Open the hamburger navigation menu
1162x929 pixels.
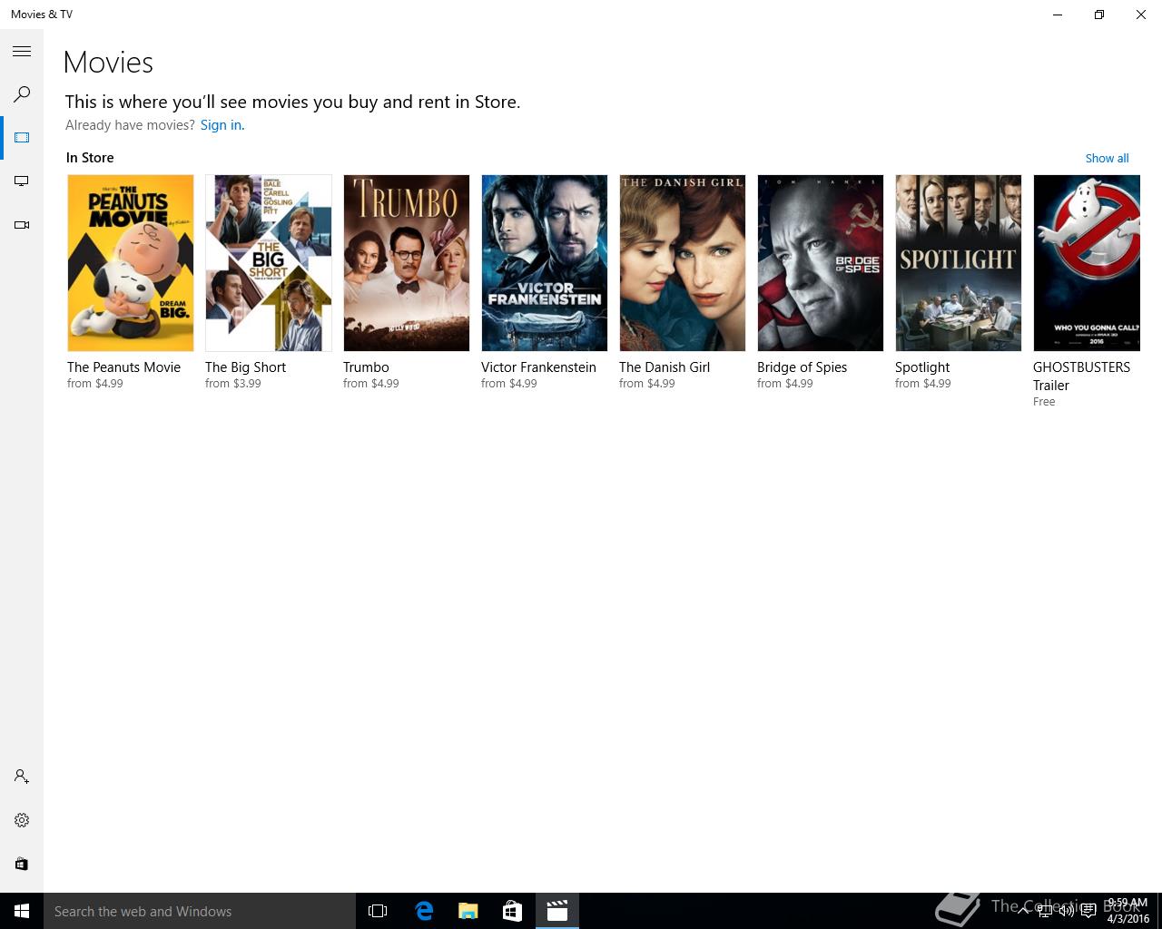pos(22,52)
